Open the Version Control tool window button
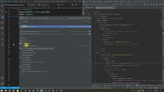 [119, 86]
